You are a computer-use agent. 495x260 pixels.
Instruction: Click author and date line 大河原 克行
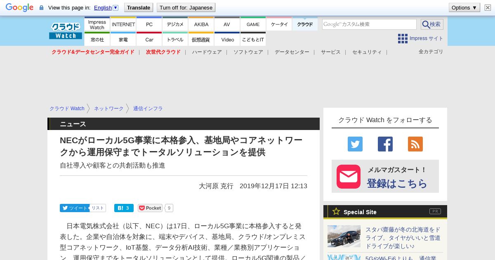[x=253, y=186]
